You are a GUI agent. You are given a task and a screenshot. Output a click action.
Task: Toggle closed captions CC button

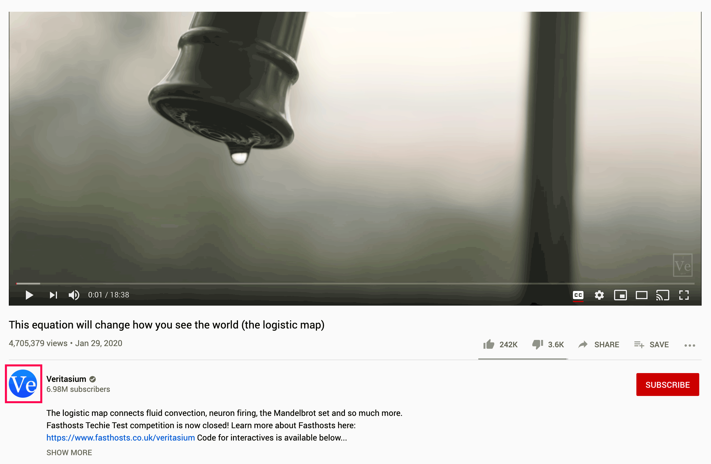(x=578, y=295)
